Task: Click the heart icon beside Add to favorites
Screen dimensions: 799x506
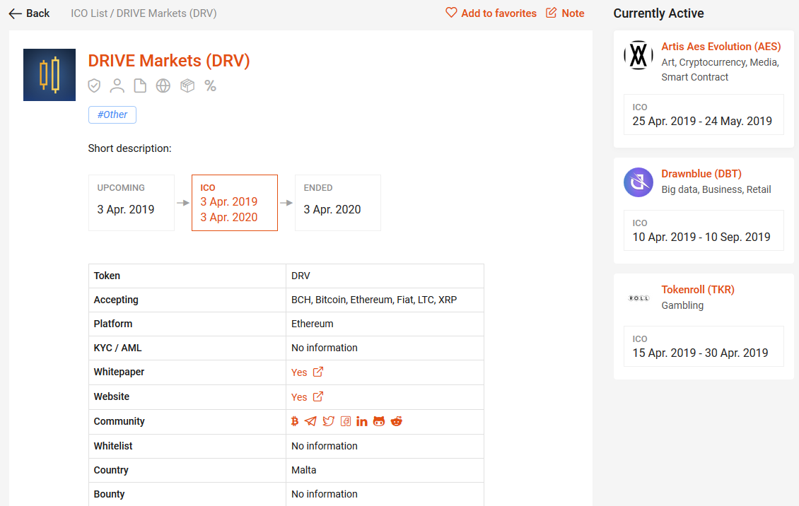Action: [x=451, y=12]
